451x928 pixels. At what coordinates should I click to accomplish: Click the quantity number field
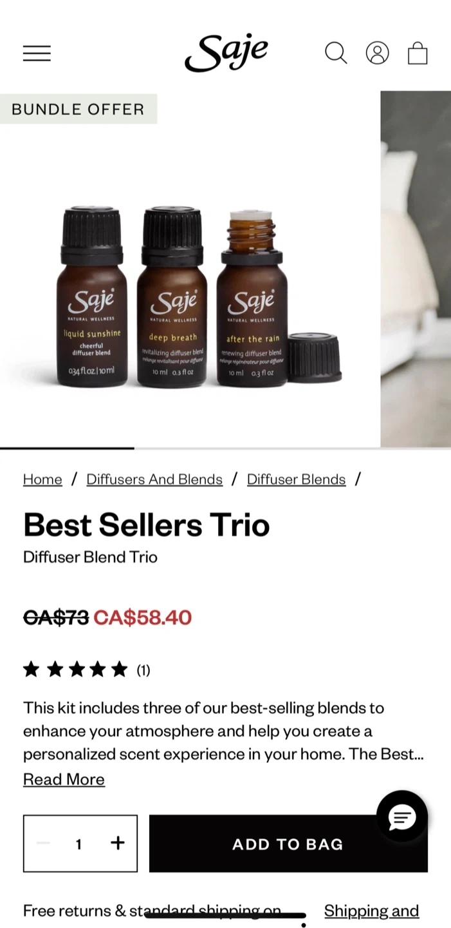(x=78, y=844)
